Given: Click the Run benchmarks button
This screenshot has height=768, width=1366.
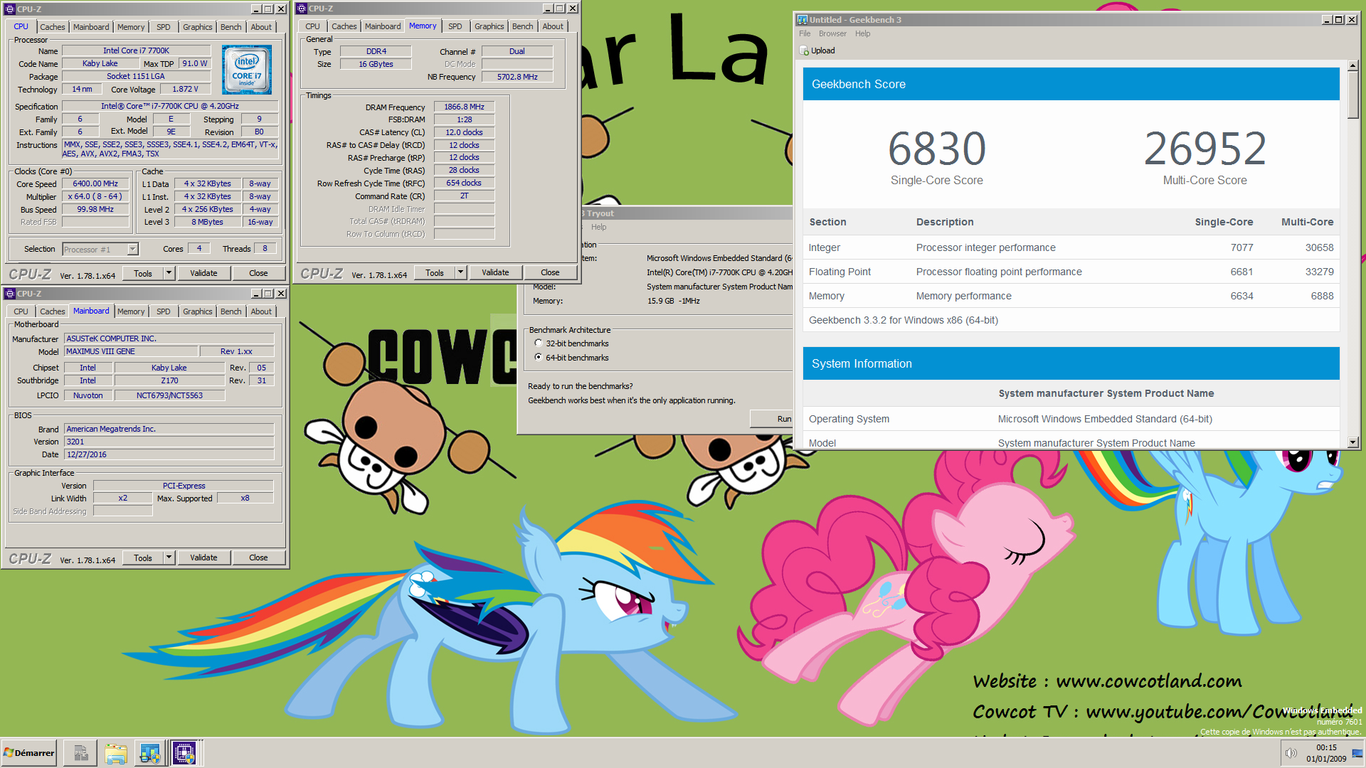Looking at the screenshot, I should point(773,419).
